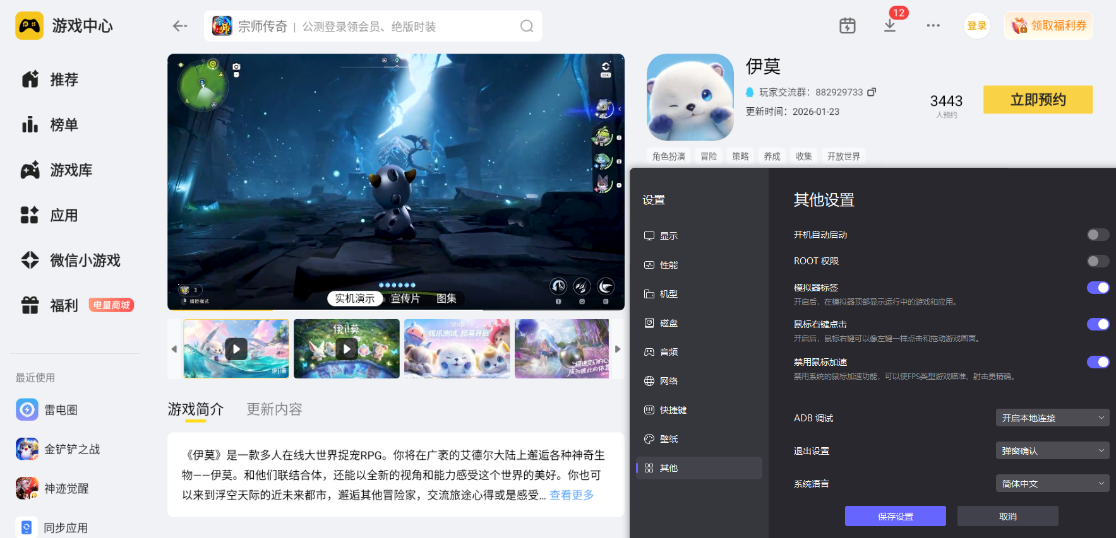
Task: Click the 重量商城 badge
Action: pos(111,305)
